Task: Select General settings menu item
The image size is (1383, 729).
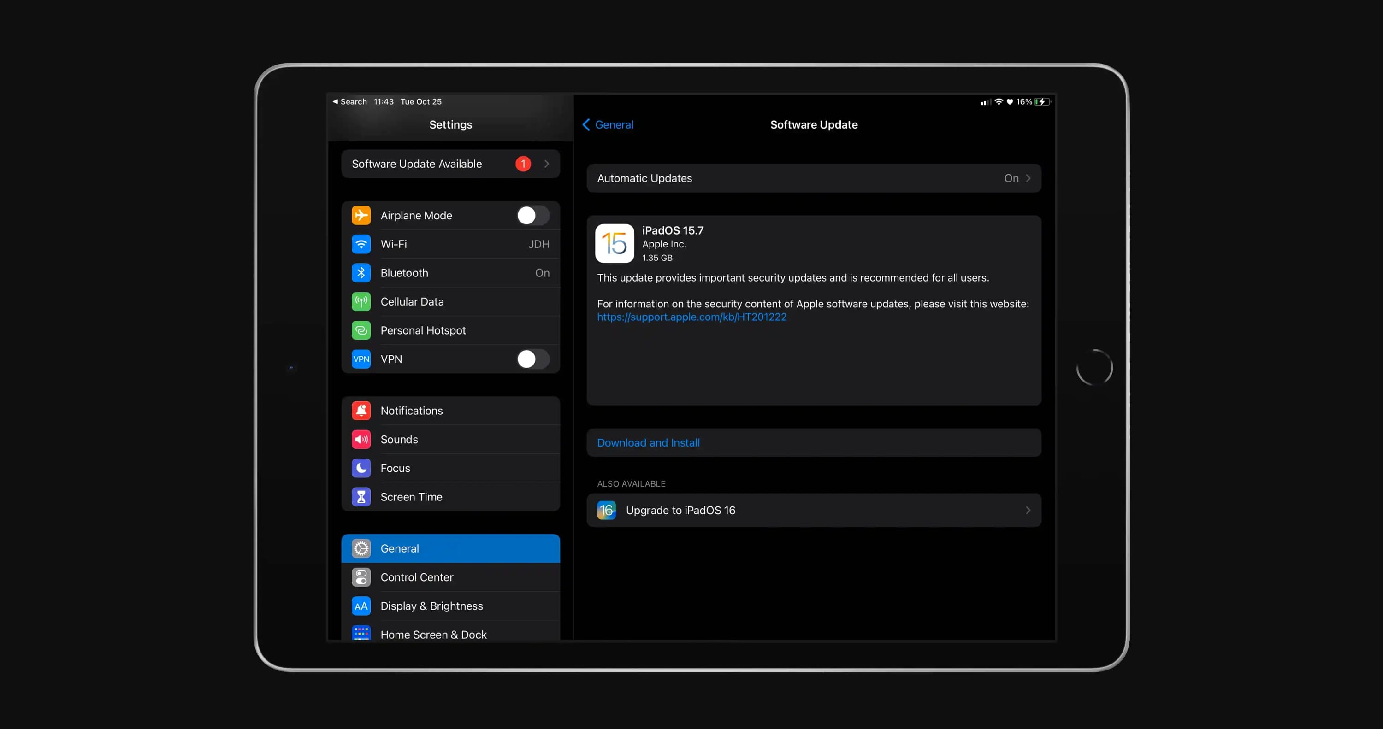Action: coord(450,548)
